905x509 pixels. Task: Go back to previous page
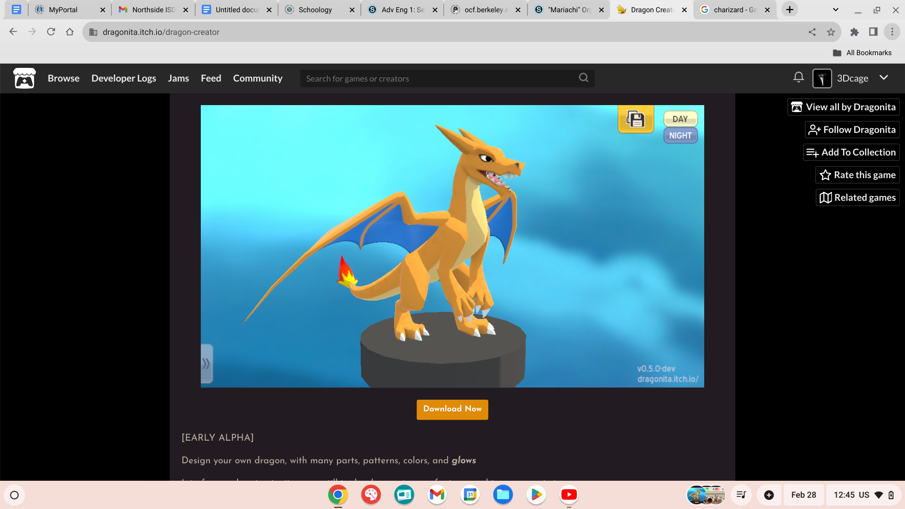13,32
